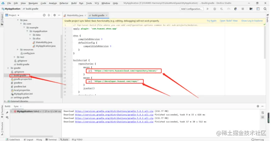Click the Debug bug icon in toolbar

coord(215,9)
